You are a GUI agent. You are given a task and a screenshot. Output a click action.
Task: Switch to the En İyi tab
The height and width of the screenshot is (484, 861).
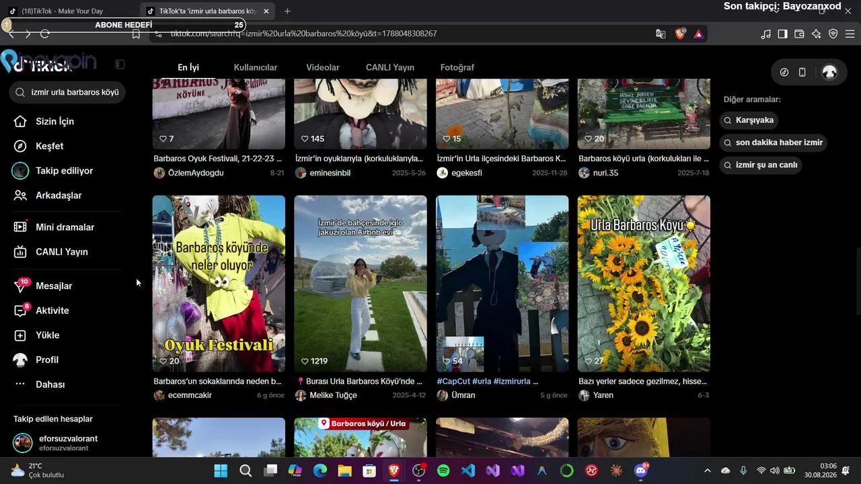[x=188, y=67]
